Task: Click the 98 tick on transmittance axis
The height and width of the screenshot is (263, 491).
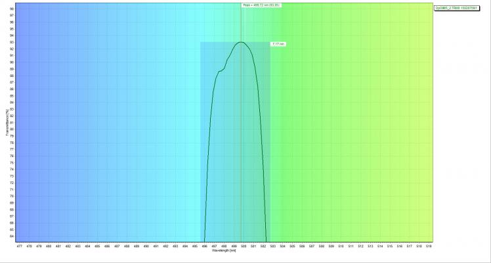Action: pyautogui.click(x=12, y=9)
